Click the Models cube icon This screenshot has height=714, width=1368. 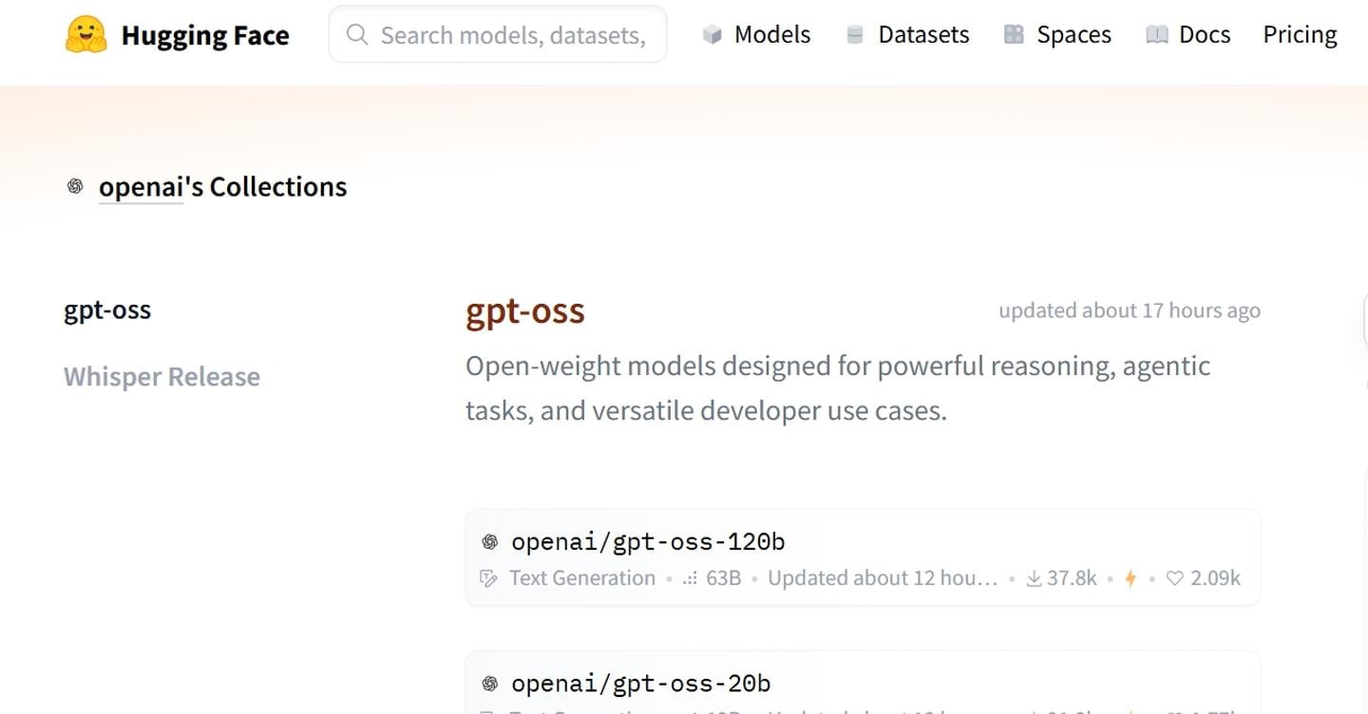pyautogui.click(x=712, y=35)
